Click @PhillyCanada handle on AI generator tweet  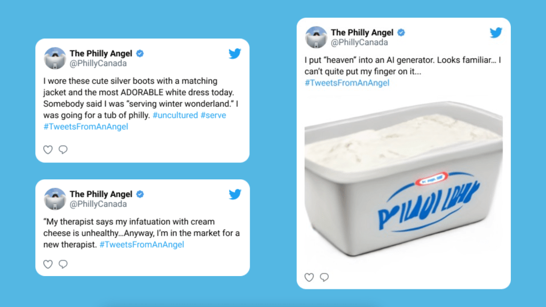tap(359, 43)
